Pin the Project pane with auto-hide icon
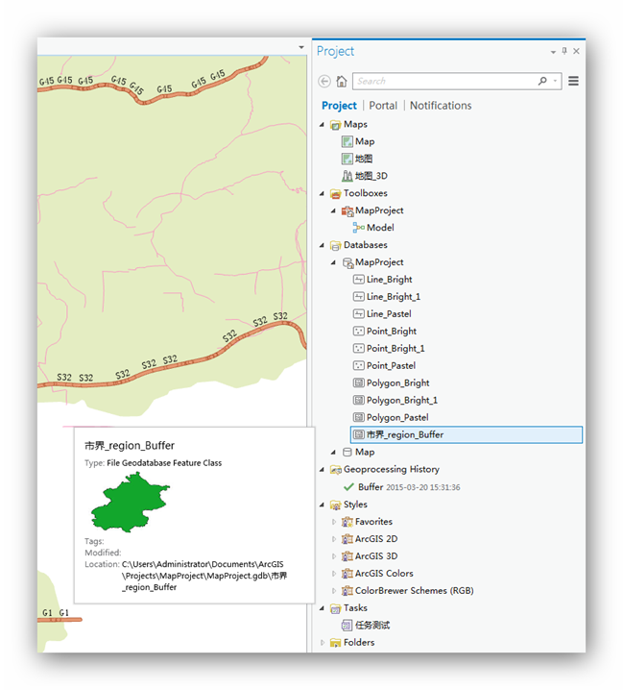The width and height of the screenshot is (623, 690). click(x=564, y=52)
